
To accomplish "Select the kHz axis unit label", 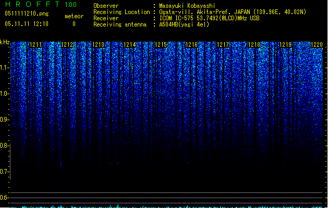I will pos(5,42).
